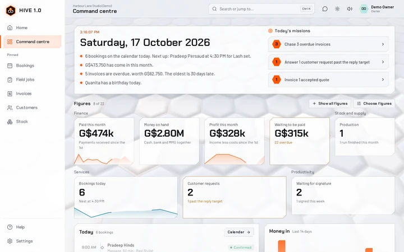Go to Field jobs

32,80
